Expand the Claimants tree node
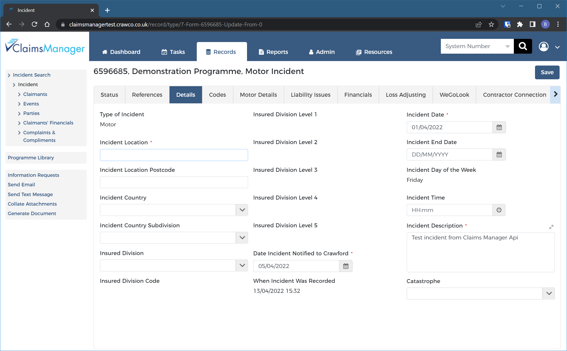 pos(19,95)
